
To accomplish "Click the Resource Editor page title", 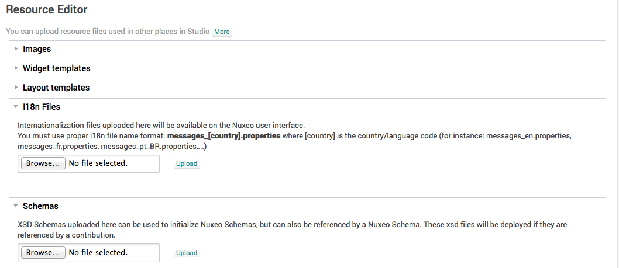I will 47,10.
